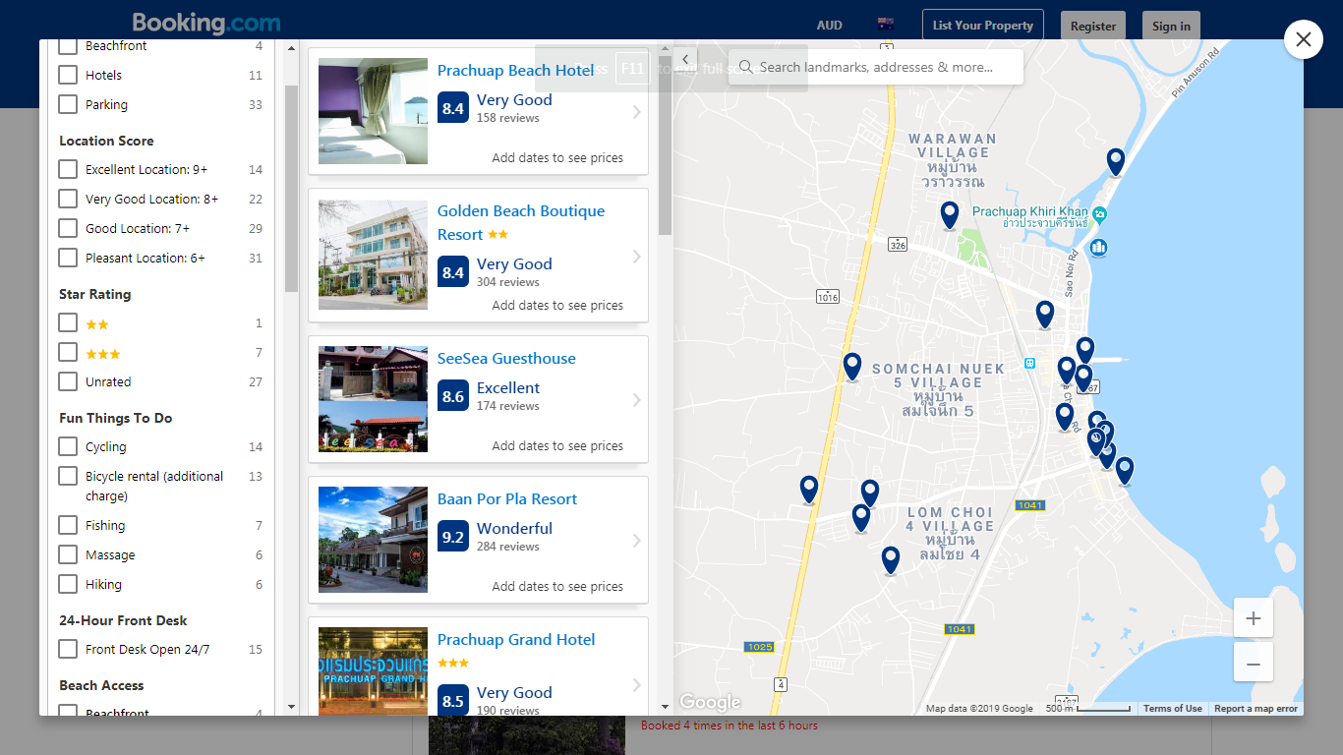1343x755 pixels.
Task: Close the map overlay with the X button
Action: click(1303, 39)
